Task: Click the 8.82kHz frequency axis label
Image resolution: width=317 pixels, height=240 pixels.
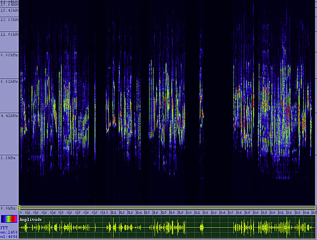Action: 9,55
